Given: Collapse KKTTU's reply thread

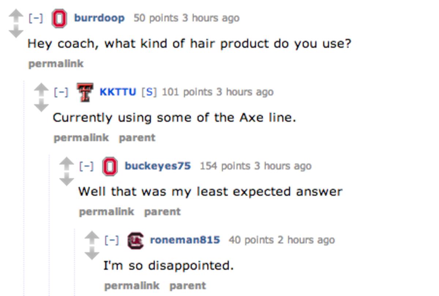Looking at the screenshot, I should tap(61, 92).
